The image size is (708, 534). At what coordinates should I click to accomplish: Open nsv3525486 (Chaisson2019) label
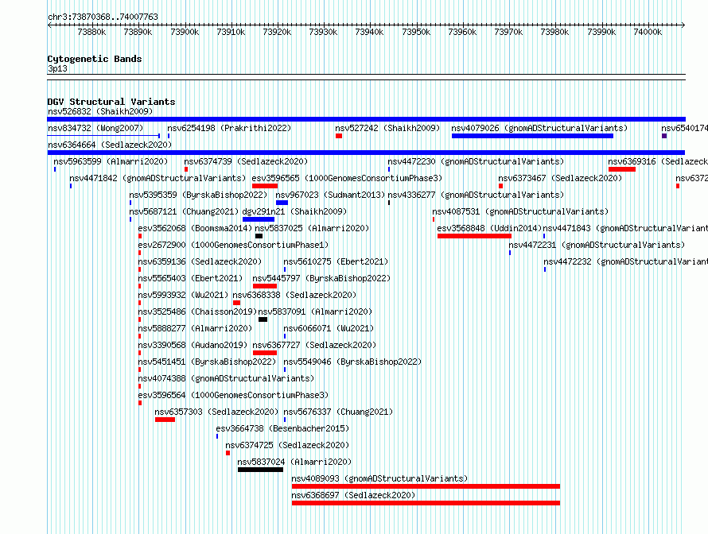(x=198, y=311)
